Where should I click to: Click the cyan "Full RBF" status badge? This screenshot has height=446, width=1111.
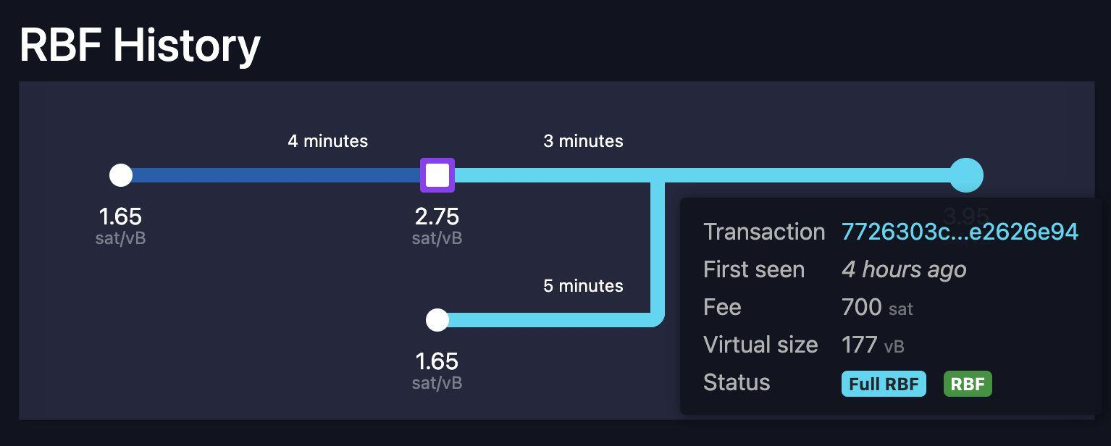coord(884,384)
